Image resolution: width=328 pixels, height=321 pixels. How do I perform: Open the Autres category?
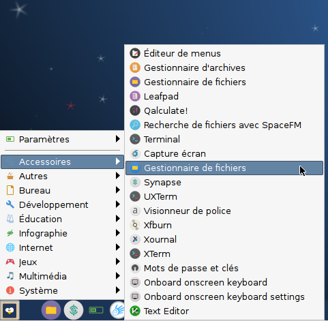click(62, 176)
